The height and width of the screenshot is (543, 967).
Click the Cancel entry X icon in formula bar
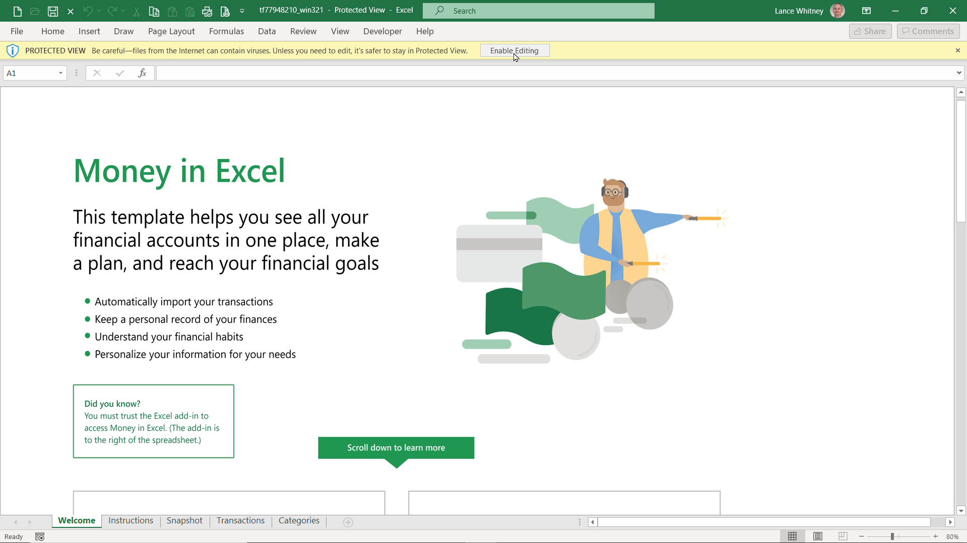(x=97, y=73)
